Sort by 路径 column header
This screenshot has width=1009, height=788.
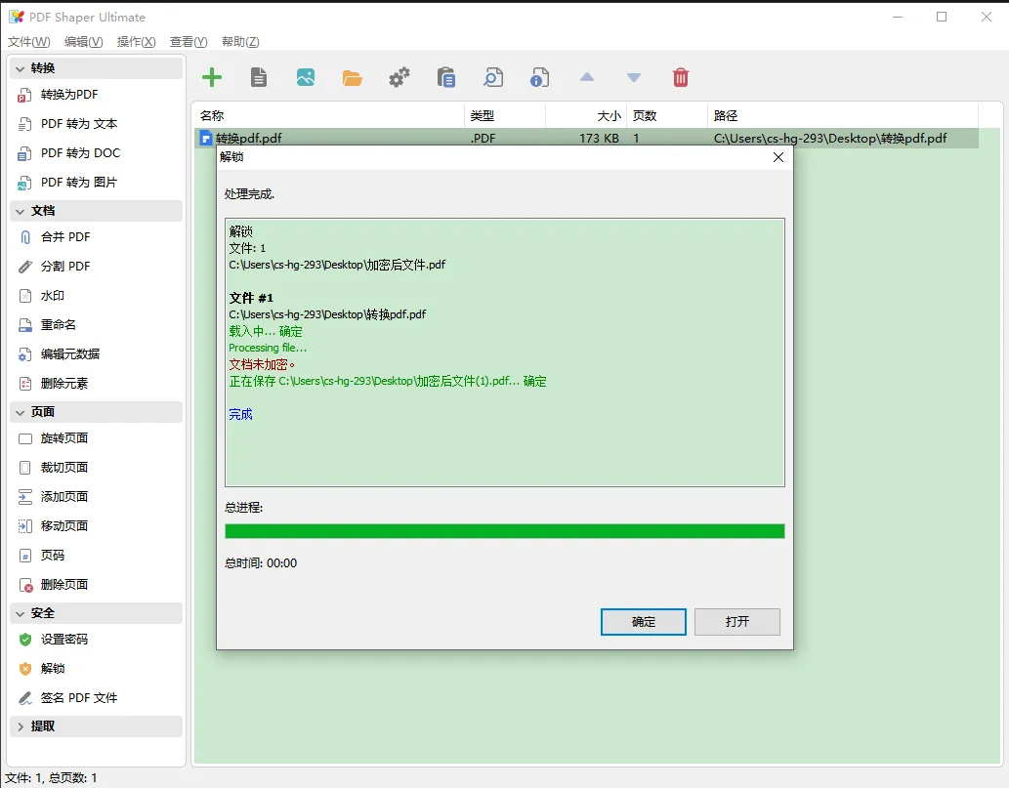(x=843, y=116)
